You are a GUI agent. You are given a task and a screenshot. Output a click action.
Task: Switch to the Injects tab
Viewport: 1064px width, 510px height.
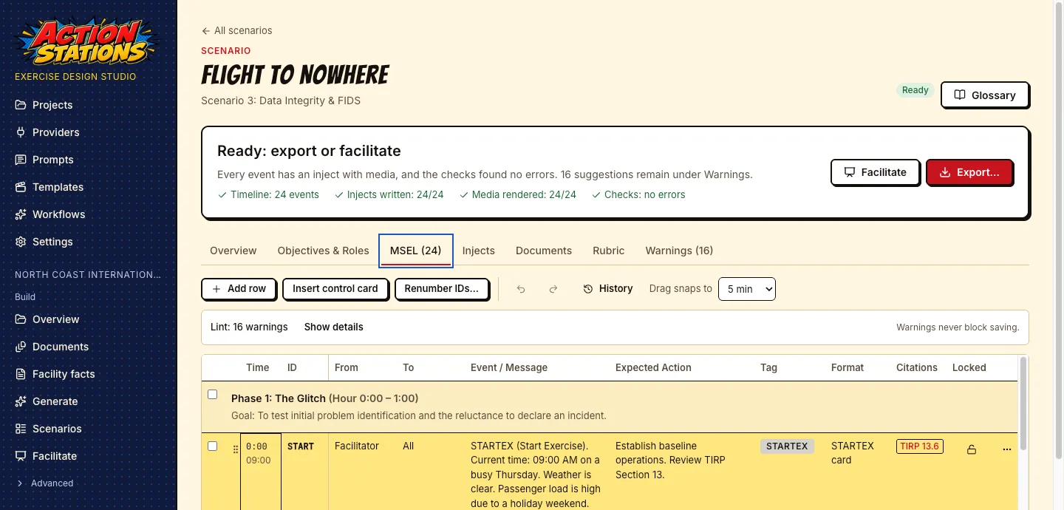[x=479, y=251]
